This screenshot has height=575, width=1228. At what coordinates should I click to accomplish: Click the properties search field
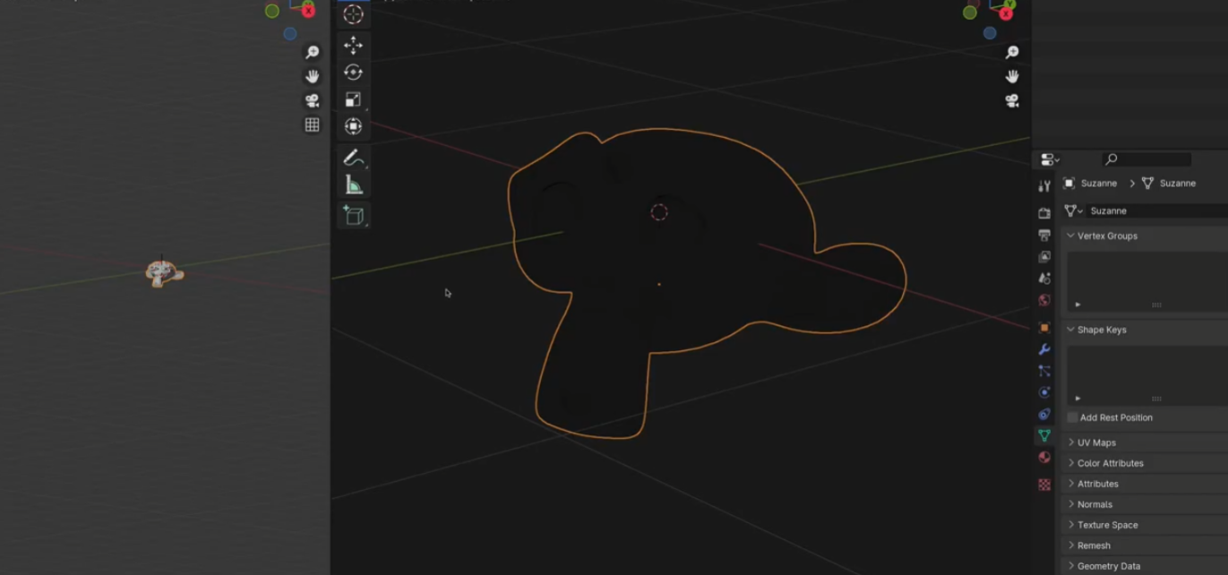[1147, 159]
